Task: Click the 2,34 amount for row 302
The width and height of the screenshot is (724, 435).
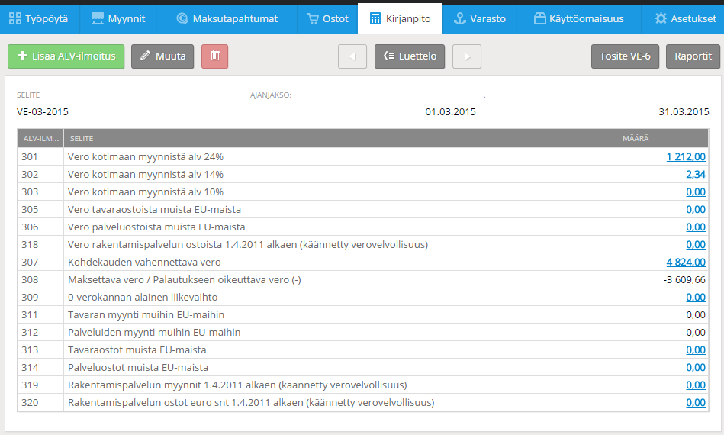Action: tap(695, 174)
